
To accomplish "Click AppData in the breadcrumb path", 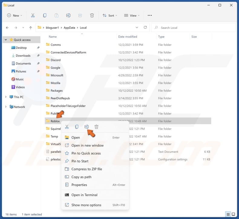I will point(69,28).
